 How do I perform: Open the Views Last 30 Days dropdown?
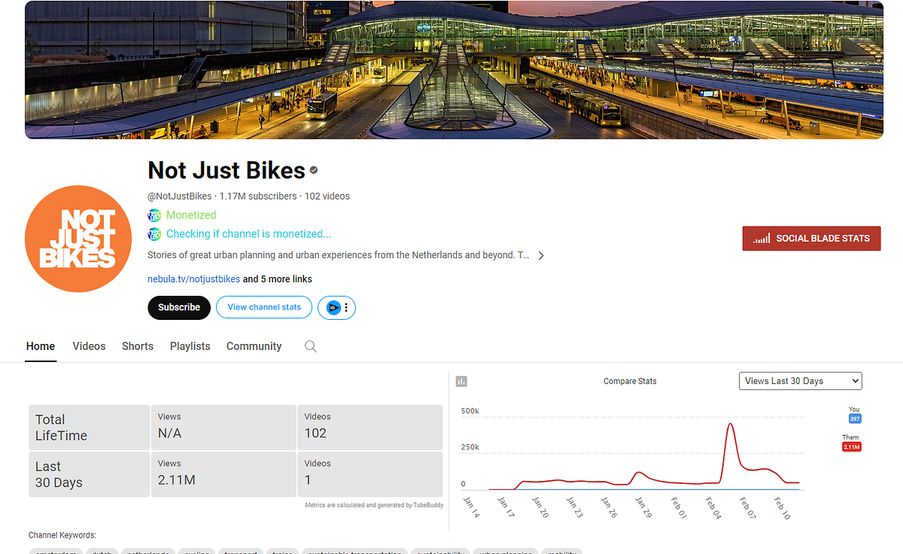coord(800,381)
